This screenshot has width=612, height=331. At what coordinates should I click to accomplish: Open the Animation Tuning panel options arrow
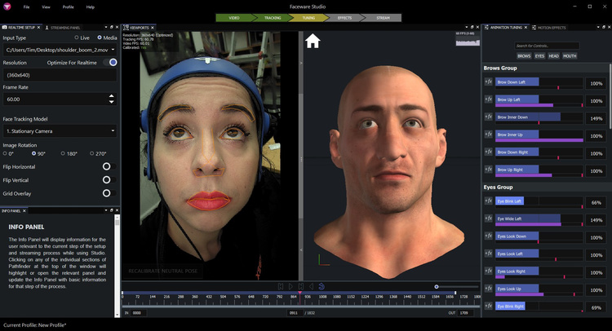[x=598, y=27]
